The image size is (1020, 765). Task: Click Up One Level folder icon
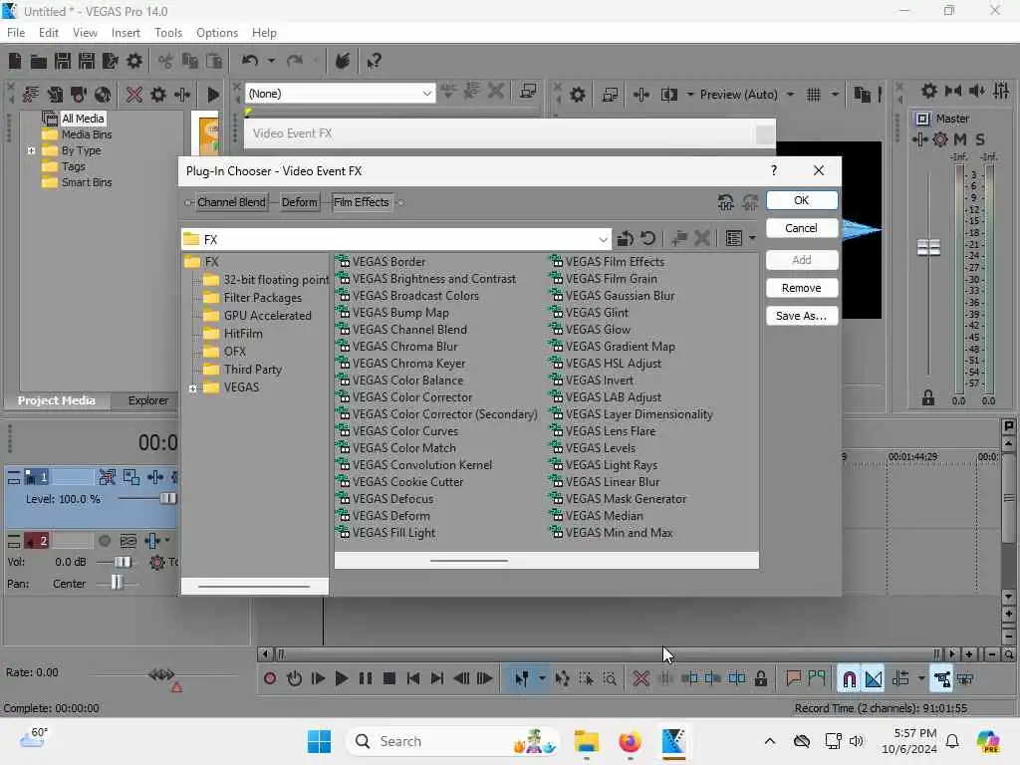click(626, 239)
